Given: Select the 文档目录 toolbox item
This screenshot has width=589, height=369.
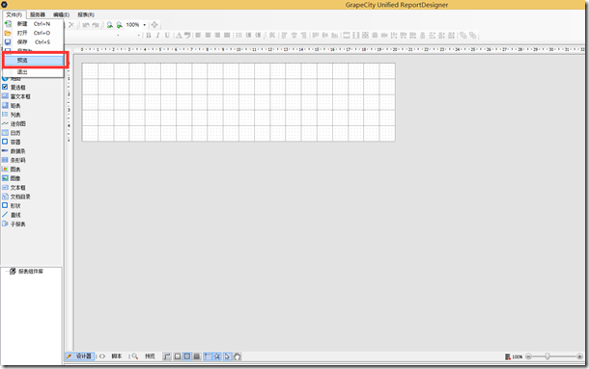Looking at the screenshot, I should click(x=16, y=197).
